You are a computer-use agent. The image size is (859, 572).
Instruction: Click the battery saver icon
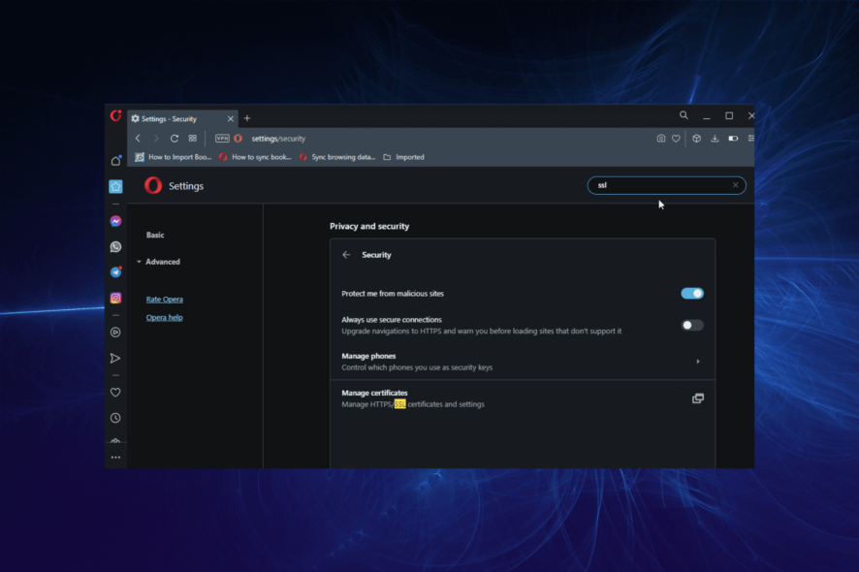[733, 139]
